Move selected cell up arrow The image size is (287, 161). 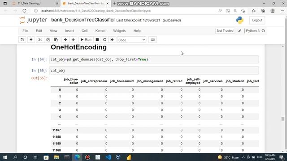[x=65, y=40]
